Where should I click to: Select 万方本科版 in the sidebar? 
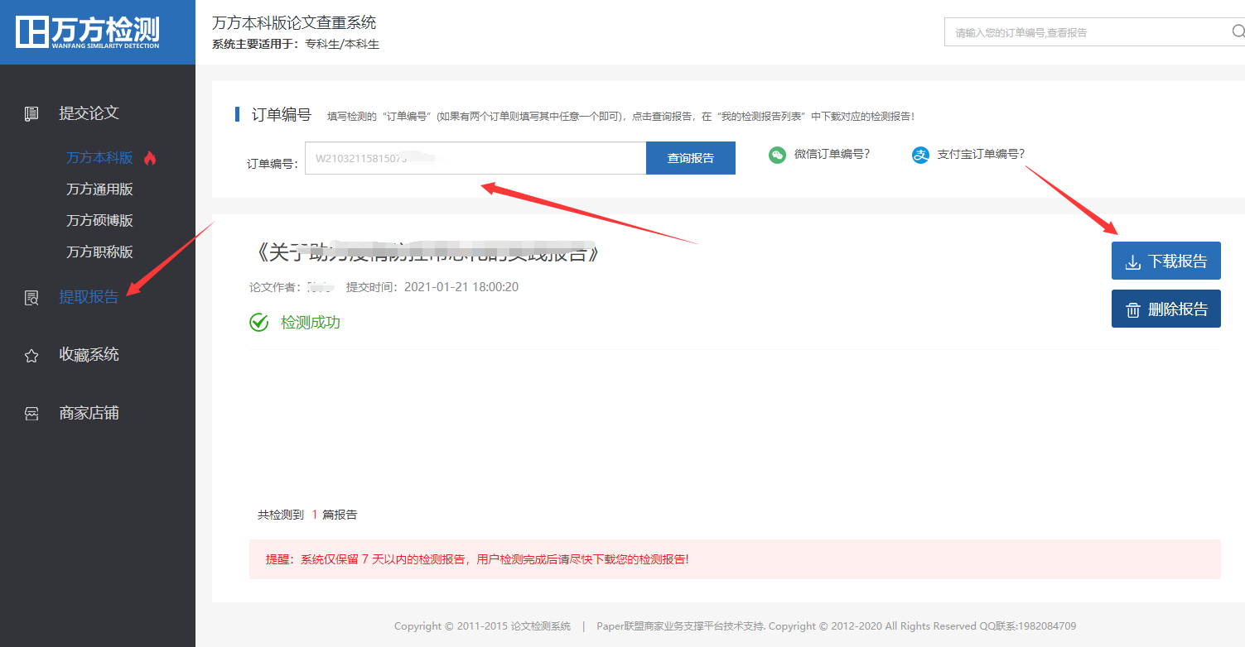point(99,157)
